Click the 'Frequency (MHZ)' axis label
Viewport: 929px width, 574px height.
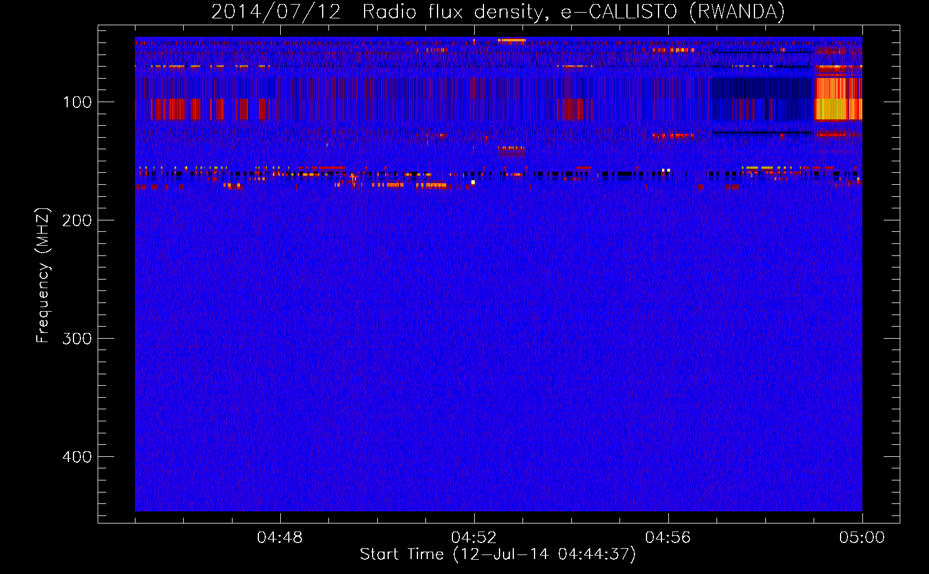click(43, 276)
